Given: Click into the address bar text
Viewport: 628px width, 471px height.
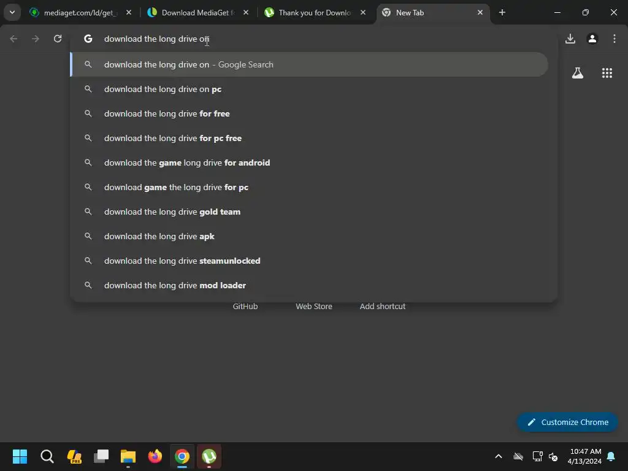Looking at the screenshot, I should click(156, 39).
